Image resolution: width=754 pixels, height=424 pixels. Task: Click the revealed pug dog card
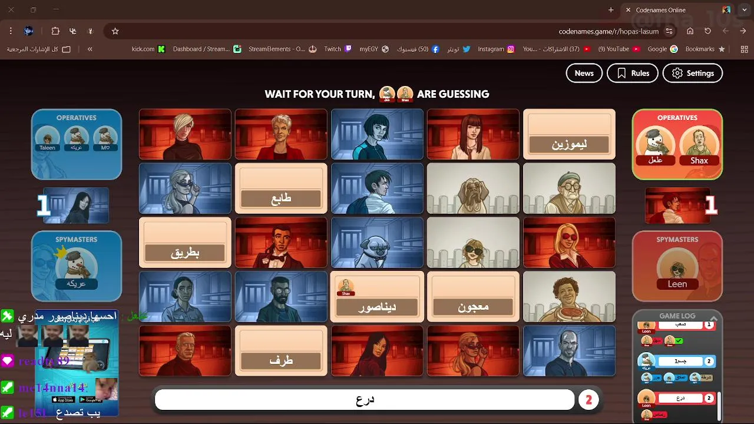377,242
